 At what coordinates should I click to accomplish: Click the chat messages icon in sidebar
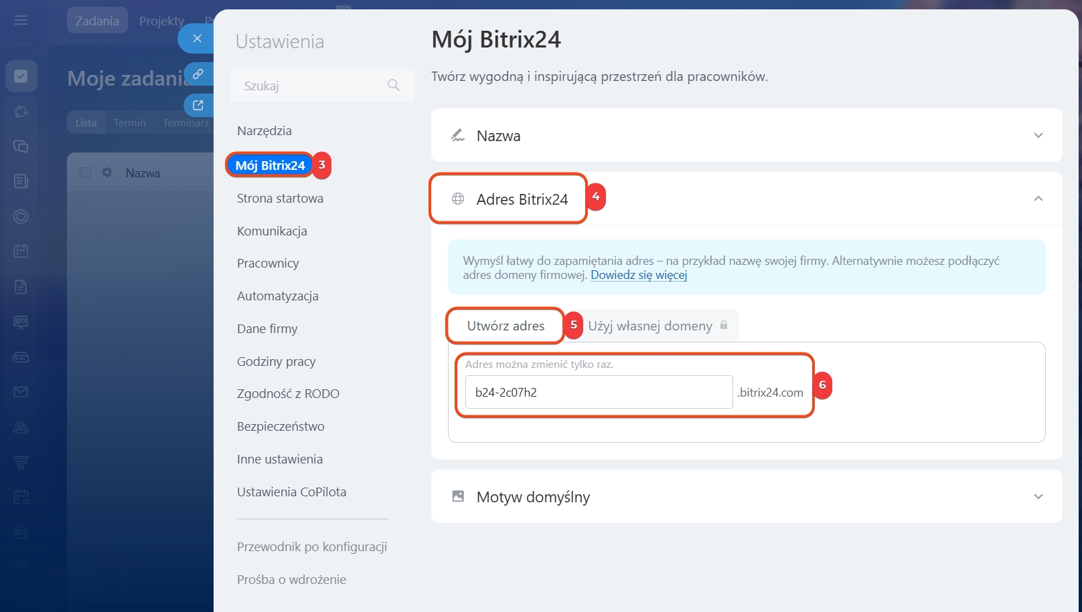click(21, 146)
